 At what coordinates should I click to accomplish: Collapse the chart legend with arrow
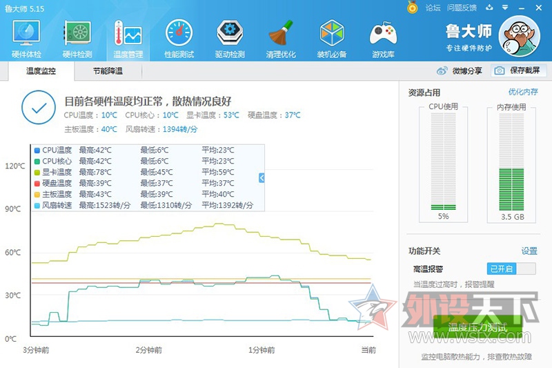point(262,178)
